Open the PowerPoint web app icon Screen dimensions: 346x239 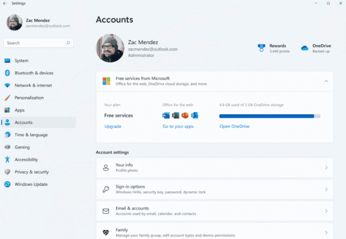coord(185,115)
